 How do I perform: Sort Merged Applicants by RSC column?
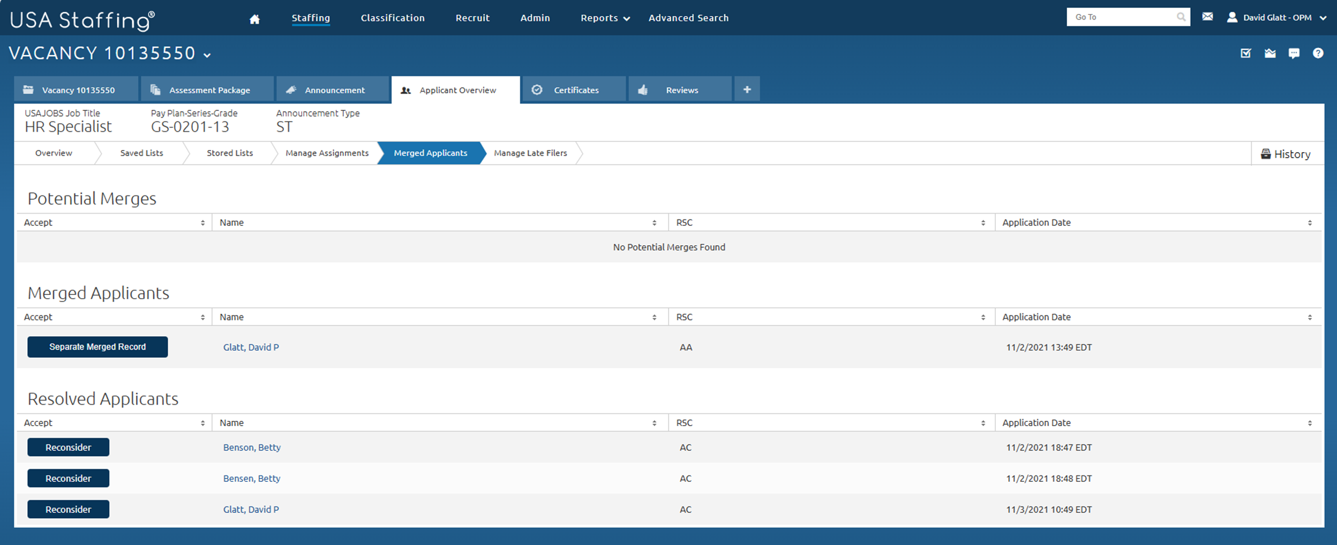coord(983,317)
